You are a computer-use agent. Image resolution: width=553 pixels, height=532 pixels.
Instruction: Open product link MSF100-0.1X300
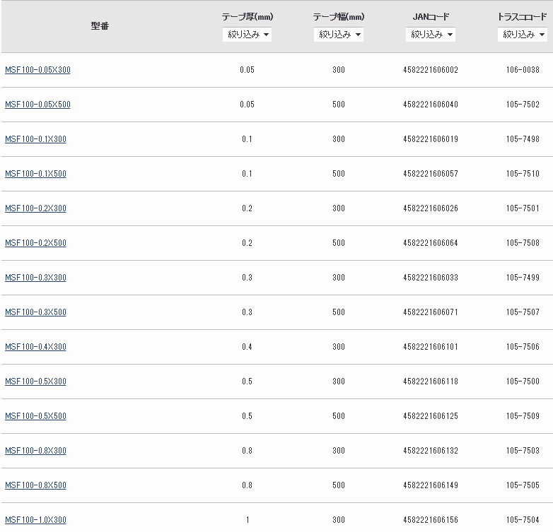tap(35, 139)
